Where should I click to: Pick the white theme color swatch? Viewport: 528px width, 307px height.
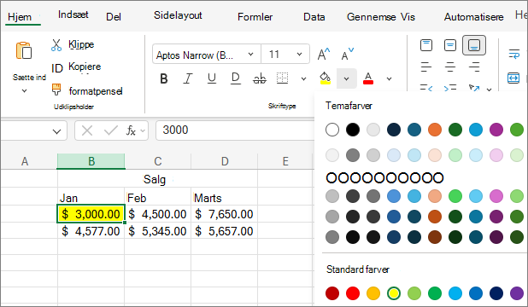click(332, 130)
